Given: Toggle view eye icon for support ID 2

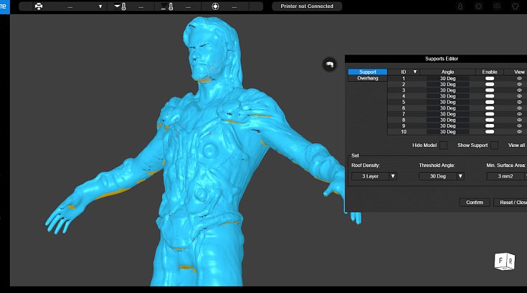Looking at the screenshot, I should pos(519,85).
